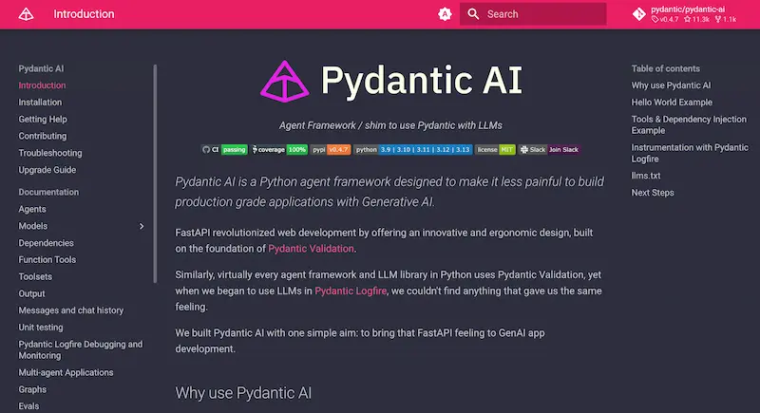This screenshot has height=413, width=760.
Task: Open the Troubleshooting sidebar page
Action: [50, 153]
